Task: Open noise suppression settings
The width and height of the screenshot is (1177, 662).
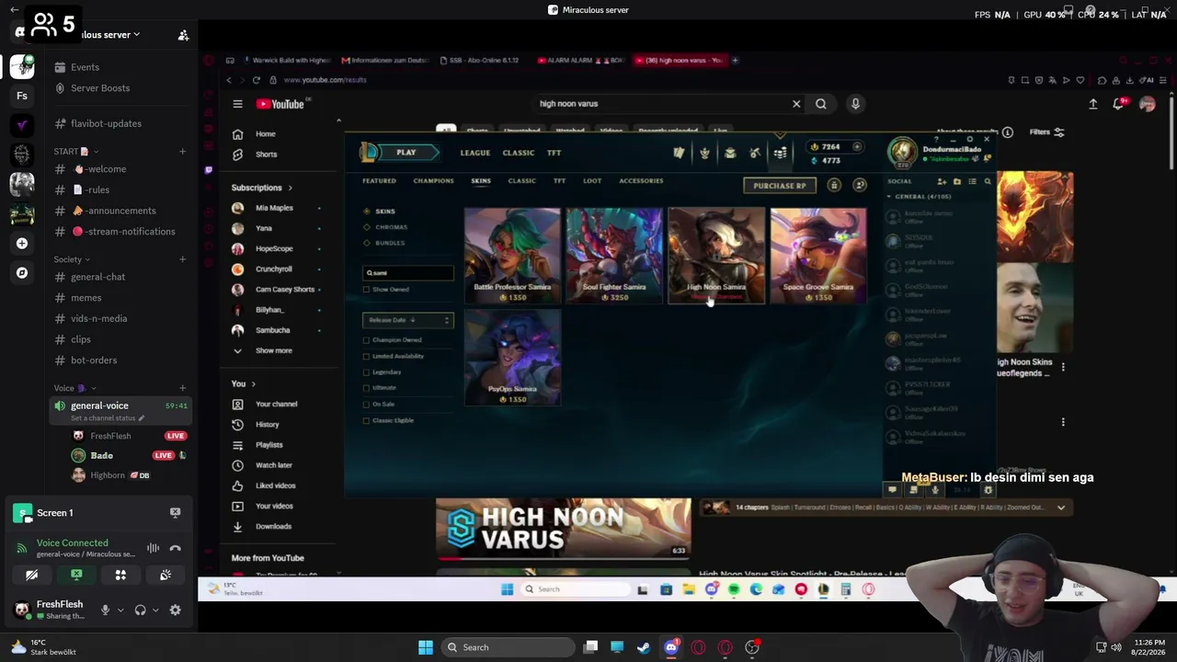Action: point(153,549)
